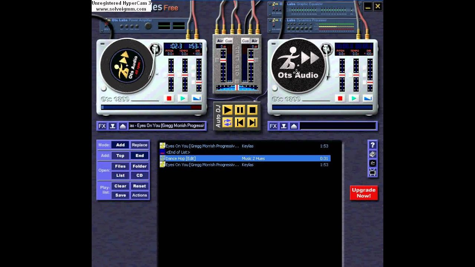This screenshot has height=267, width=475.
Task: Toggle Cue on the left mixer channel
Action: point(229,41)
